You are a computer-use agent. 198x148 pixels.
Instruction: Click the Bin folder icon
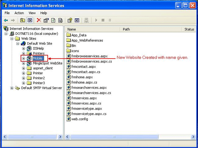(68, 45)
